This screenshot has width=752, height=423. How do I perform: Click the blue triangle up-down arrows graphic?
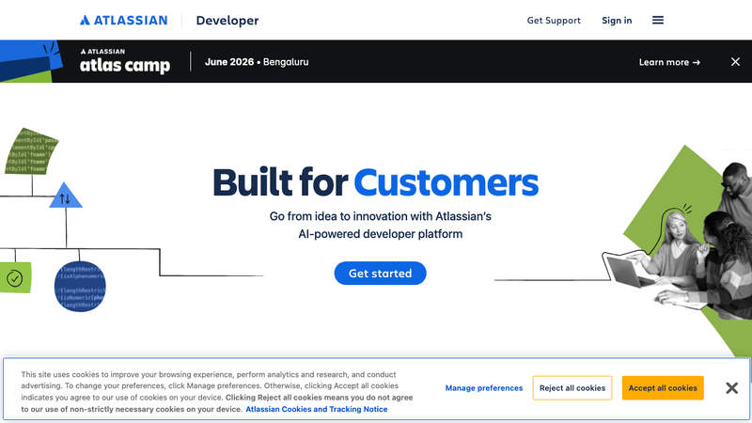pyautogui.click(x=66, y=196)
